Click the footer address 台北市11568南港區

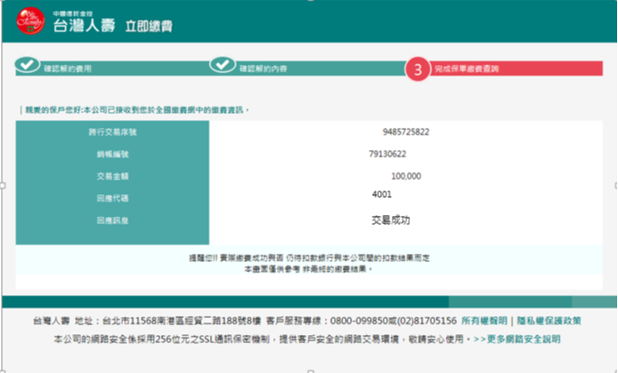coord(181,321)
